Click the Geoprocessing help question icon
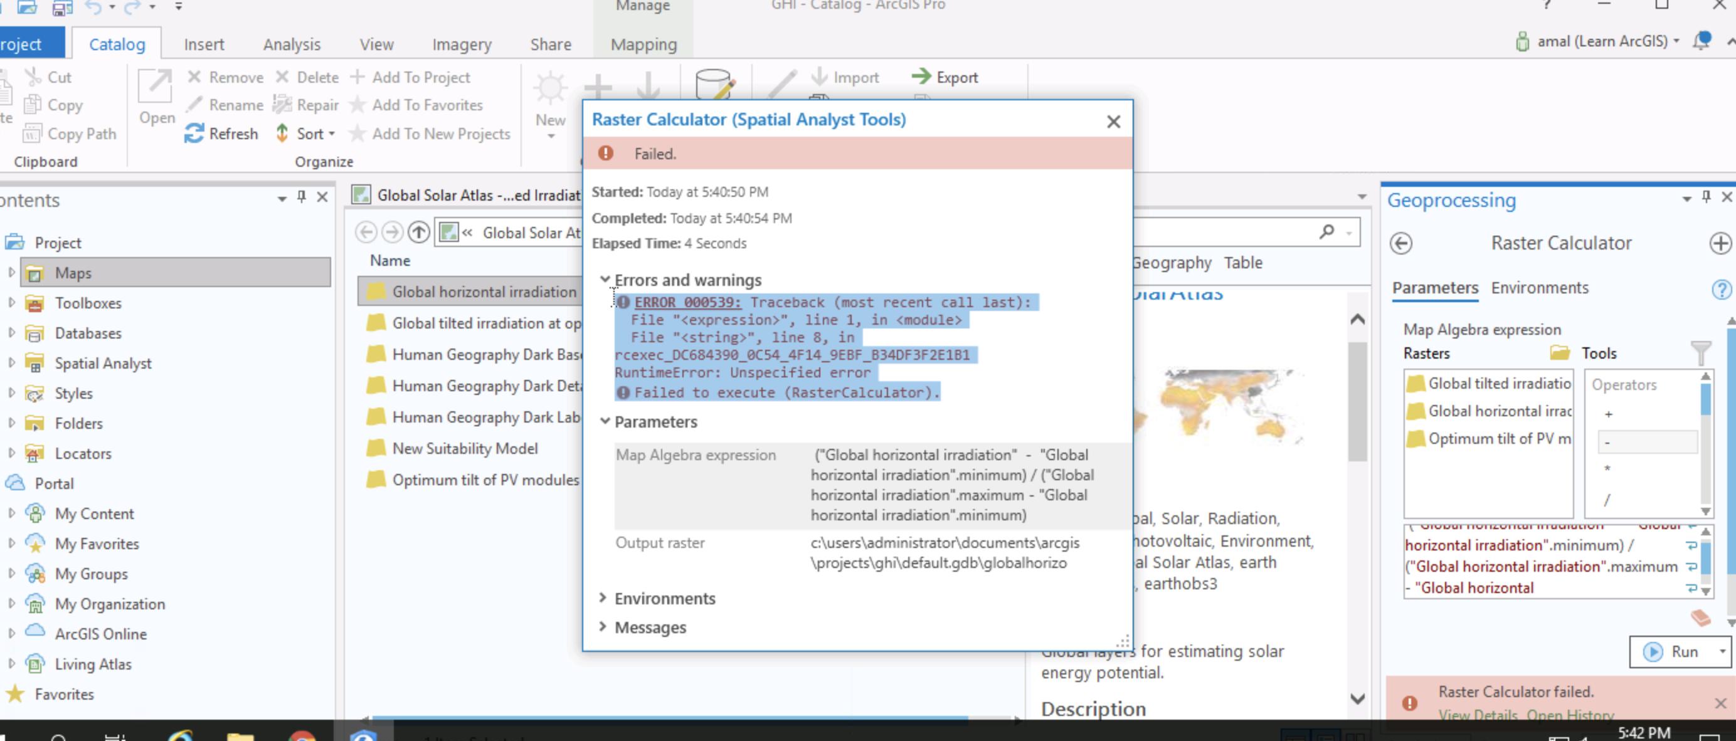Screen dimensions: 1736x741 (1721, 289)
